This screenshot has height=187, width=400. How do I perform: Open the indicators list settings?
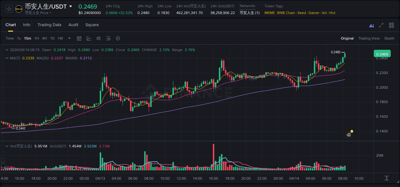point(108,38)
